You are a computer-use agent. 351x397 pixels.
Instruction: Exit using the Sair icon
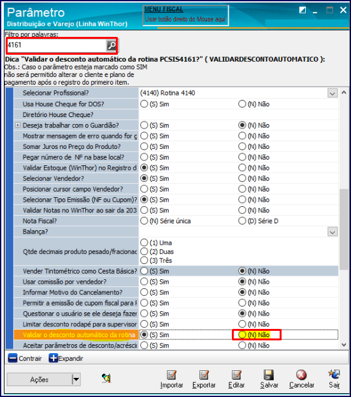[x=334, y=375]
